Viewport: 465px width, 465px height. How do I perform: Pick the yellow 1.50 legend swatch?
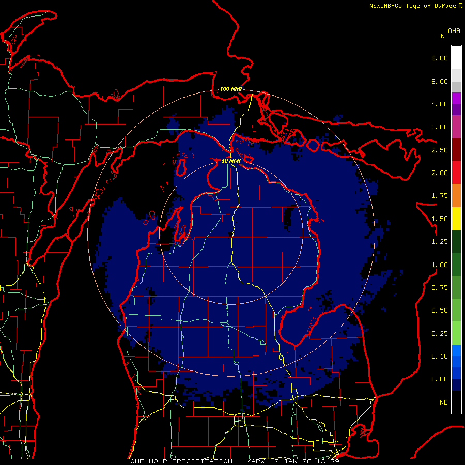tap(456, 219)
